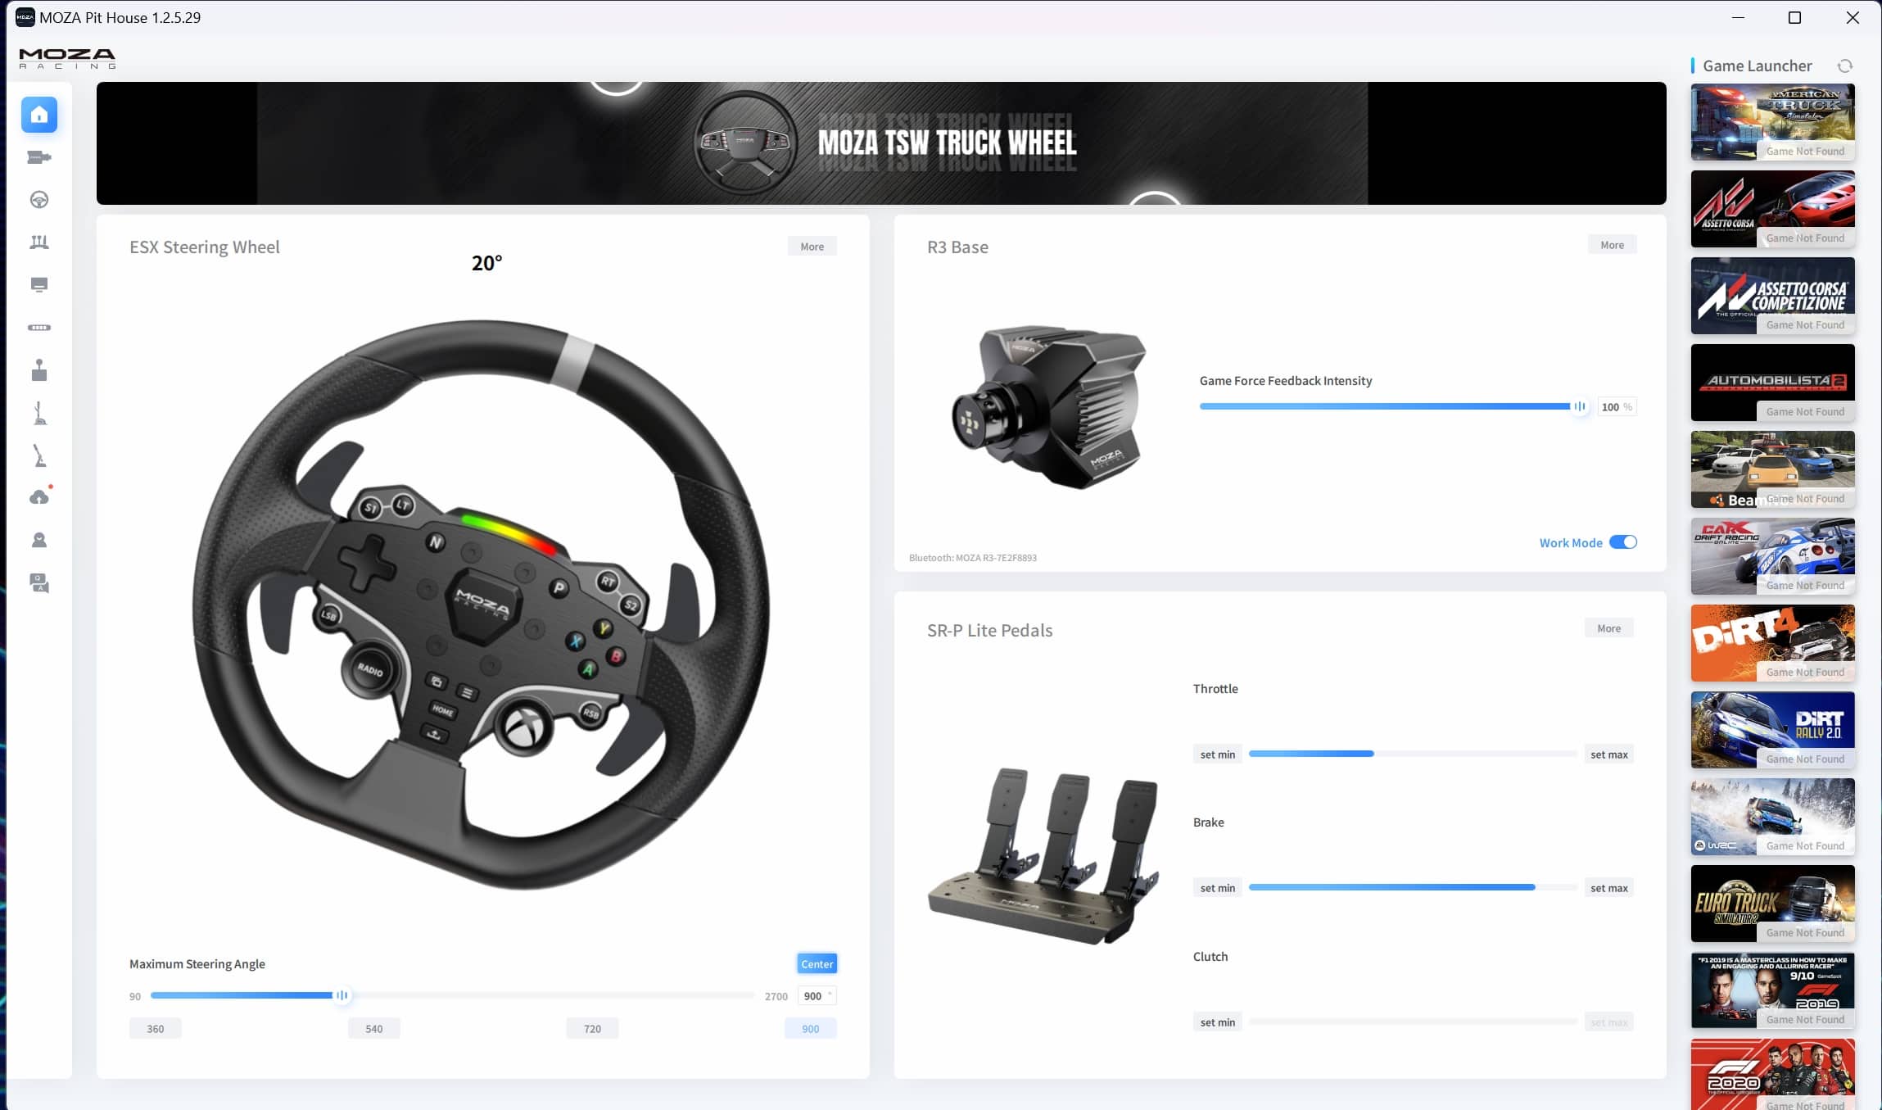Expand More options for SR-P Lite Pedals
Screen dimensions: 1882x1110
1608,628
